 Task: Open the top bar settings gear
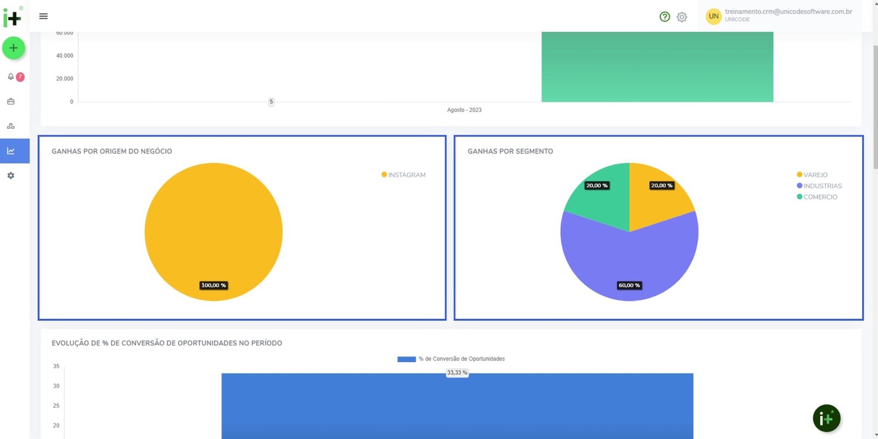(x=682, y=17)
